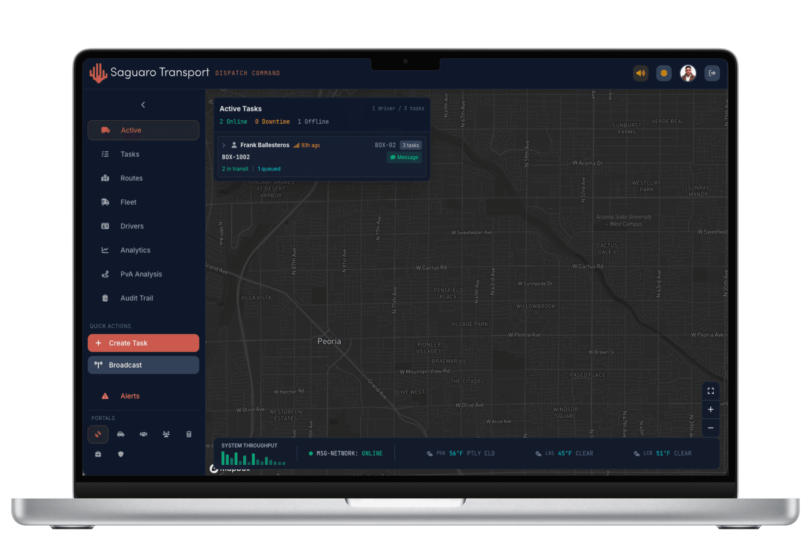Collapse the sidebar with the chevron

[x=143, y=105]
